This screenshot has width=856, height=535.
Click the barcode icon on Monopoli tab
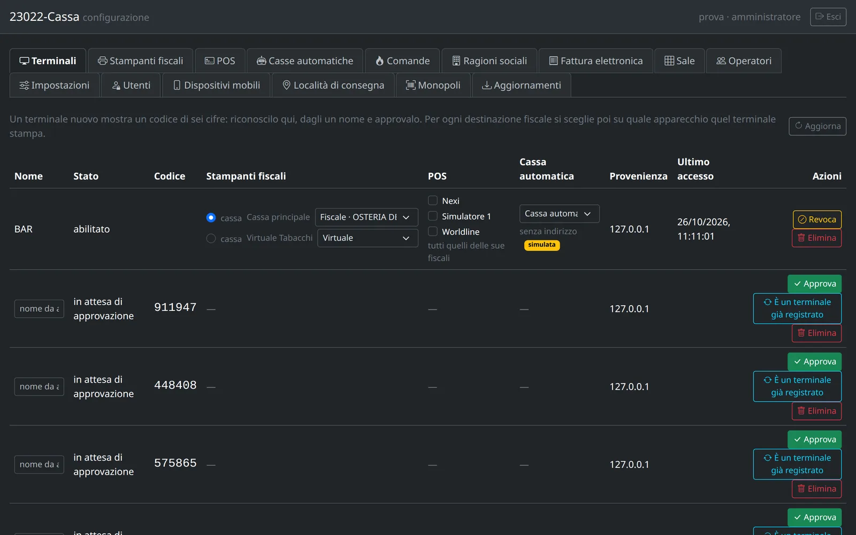pyautogui.click(x=411, y=85)
